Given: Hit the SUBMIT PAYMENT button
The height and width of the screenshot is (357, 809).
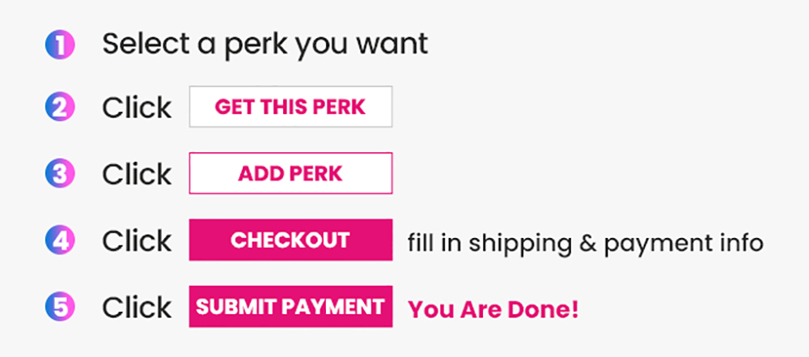Looking at the screenshot, I should pyautogui.click(x=290, y=307).
